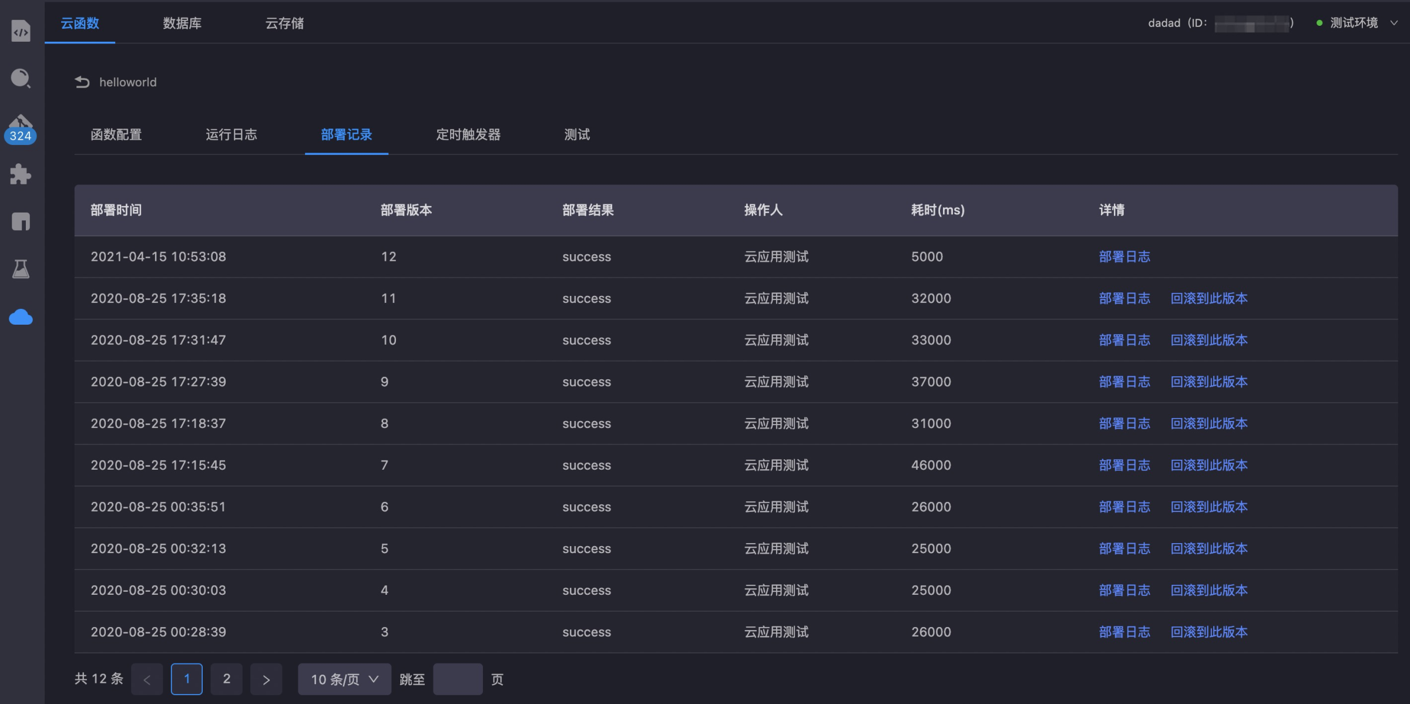This screenshot has height=704, width=1410.
Task: Switch to the 云函数 top tab
Action: coord(80,23)
